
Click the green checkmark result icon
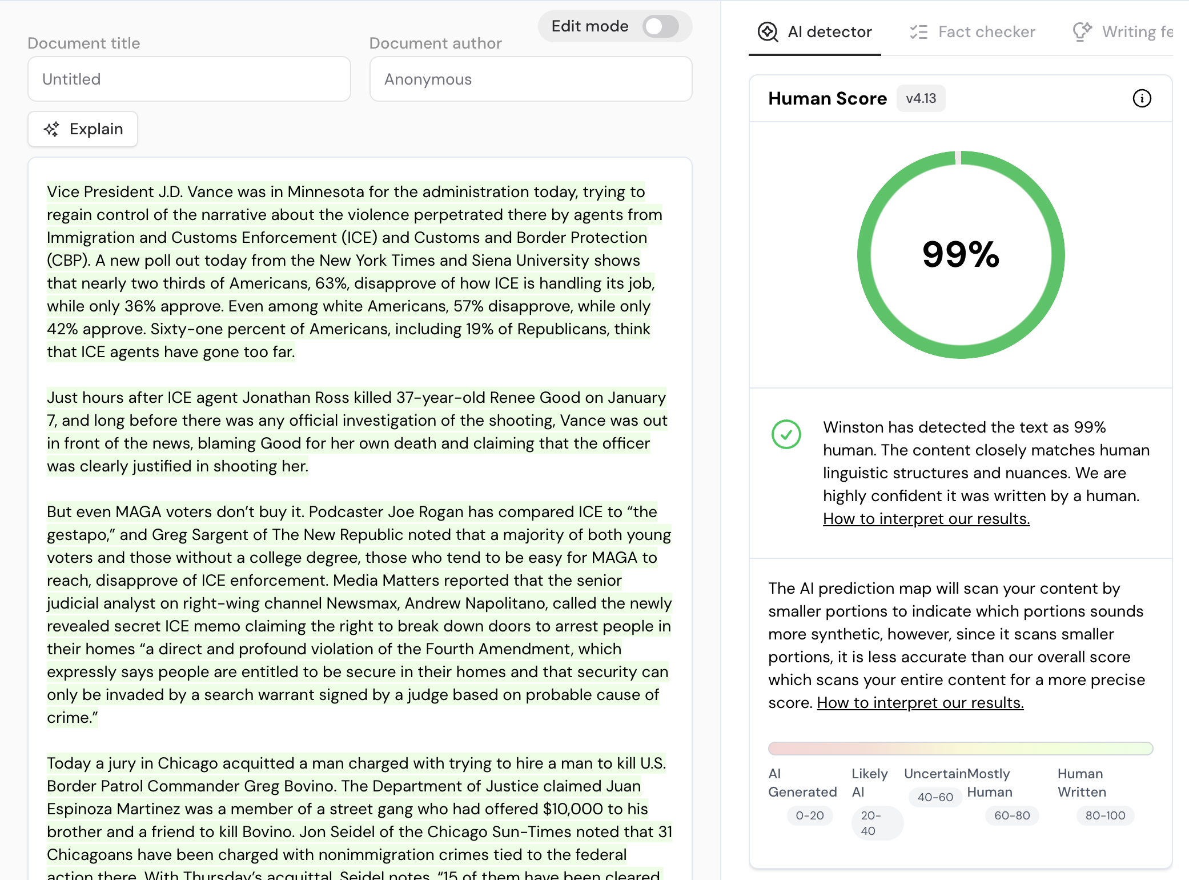point(786,434)
